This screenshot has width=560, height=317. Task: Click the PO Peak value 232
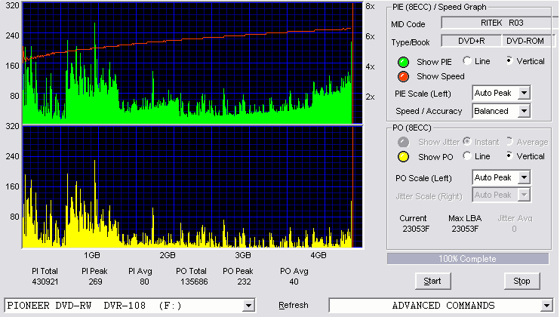click(x=244, y=282)
